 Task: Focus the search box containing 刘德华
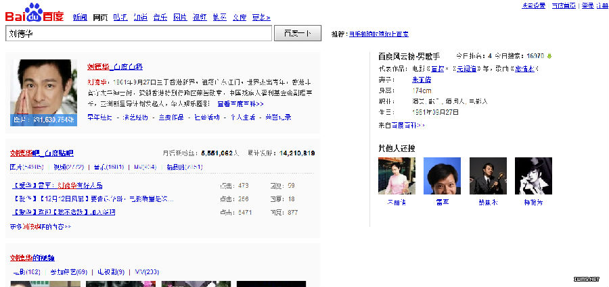(x=139, y=34)
